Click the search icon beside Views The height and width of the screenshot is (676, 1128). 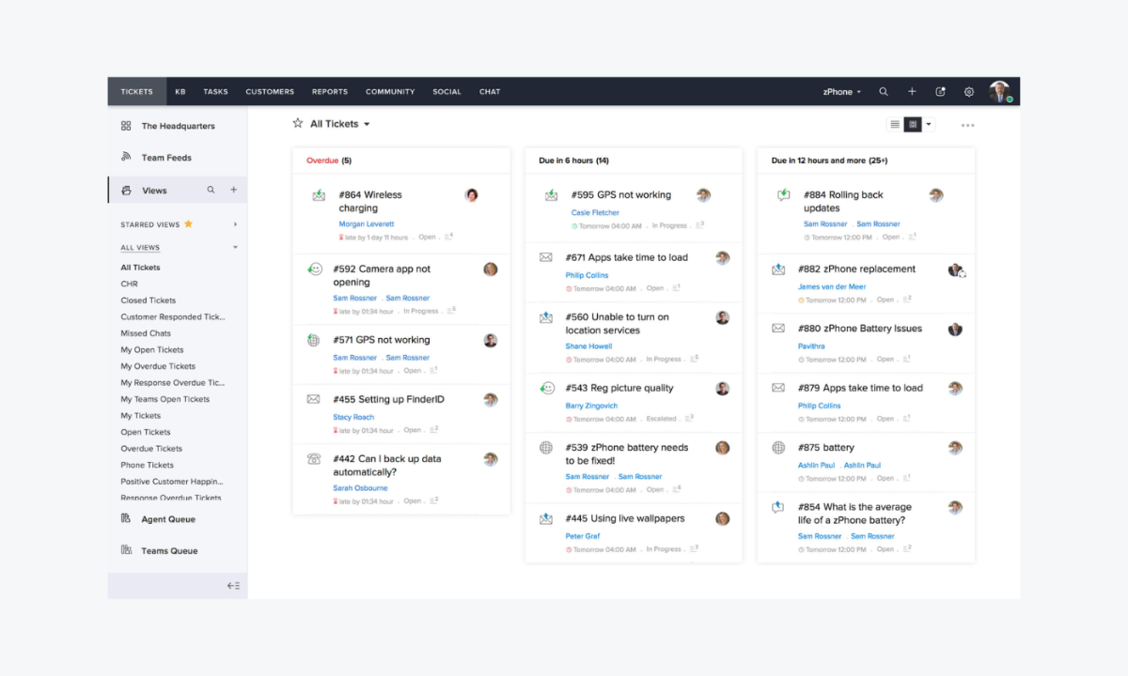tap(211, 190)
